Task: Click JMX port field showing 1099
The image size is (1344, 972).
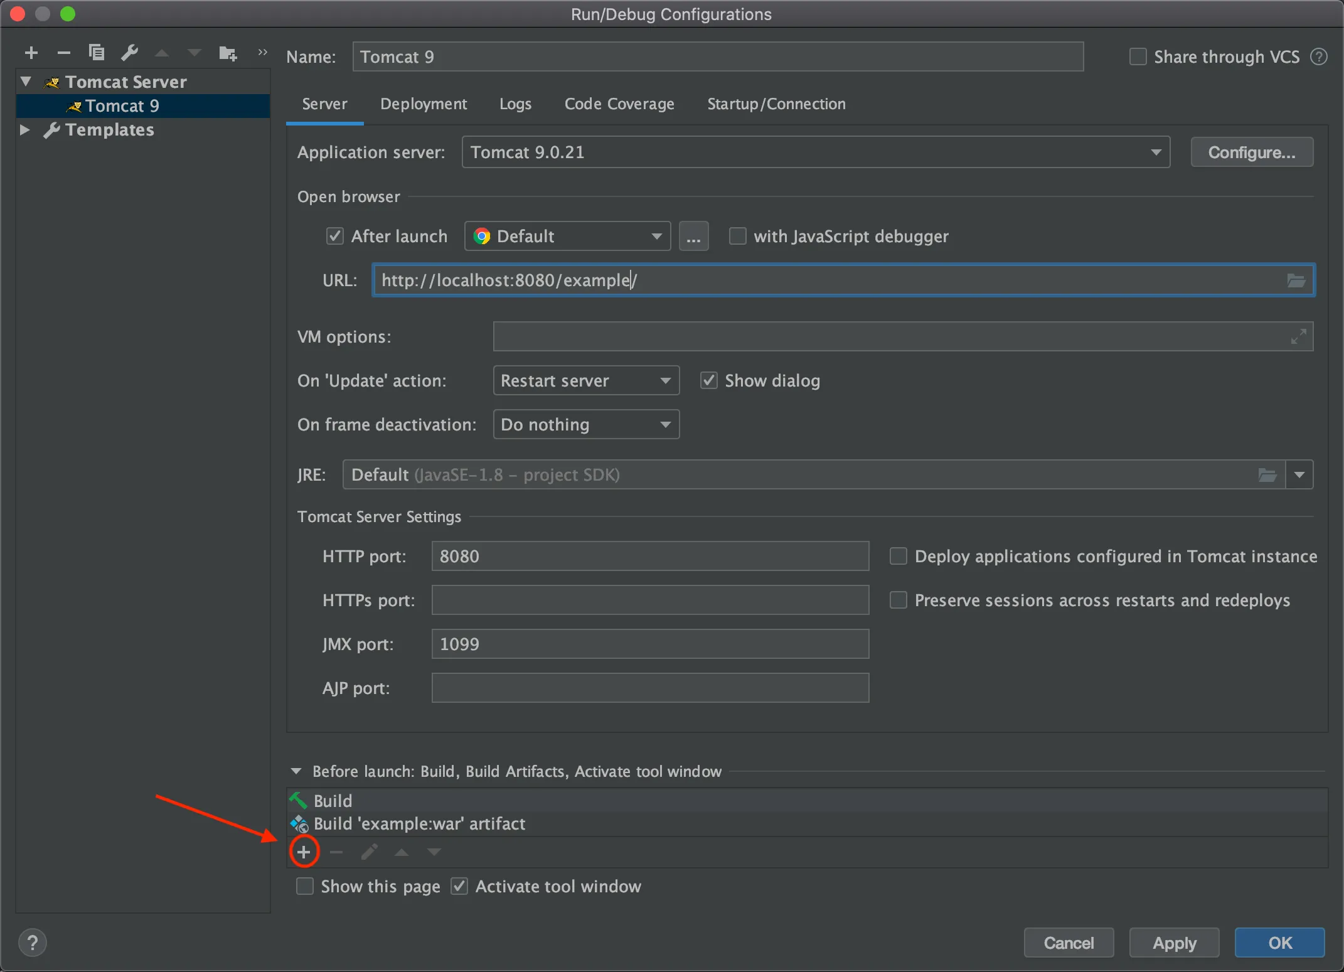Action: pyautogui.click(x=650, y=644)
